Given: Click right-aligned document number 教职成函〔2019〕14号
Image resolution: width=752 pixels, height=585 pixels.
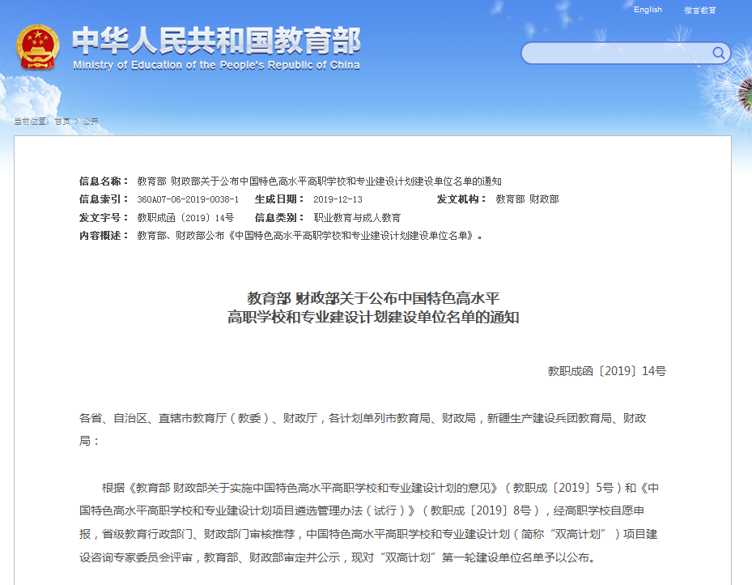Looking at the screenshot, I should click(606, 371).
